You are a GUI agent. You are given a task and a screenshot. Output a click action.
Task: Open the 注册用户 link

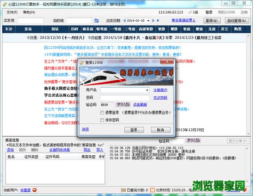[x=160, y=90]
